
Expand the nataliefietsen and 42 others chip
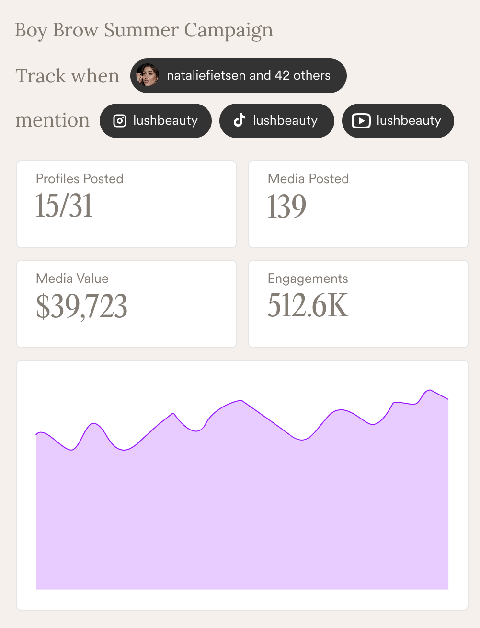click(x=238, y=75)
